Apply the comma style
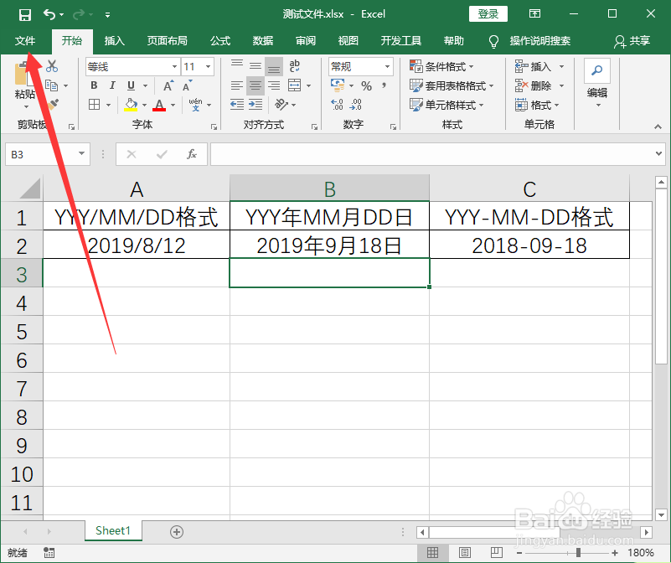Image resolution: width=671 pixels, height=563 pixels. click(385, 85)
